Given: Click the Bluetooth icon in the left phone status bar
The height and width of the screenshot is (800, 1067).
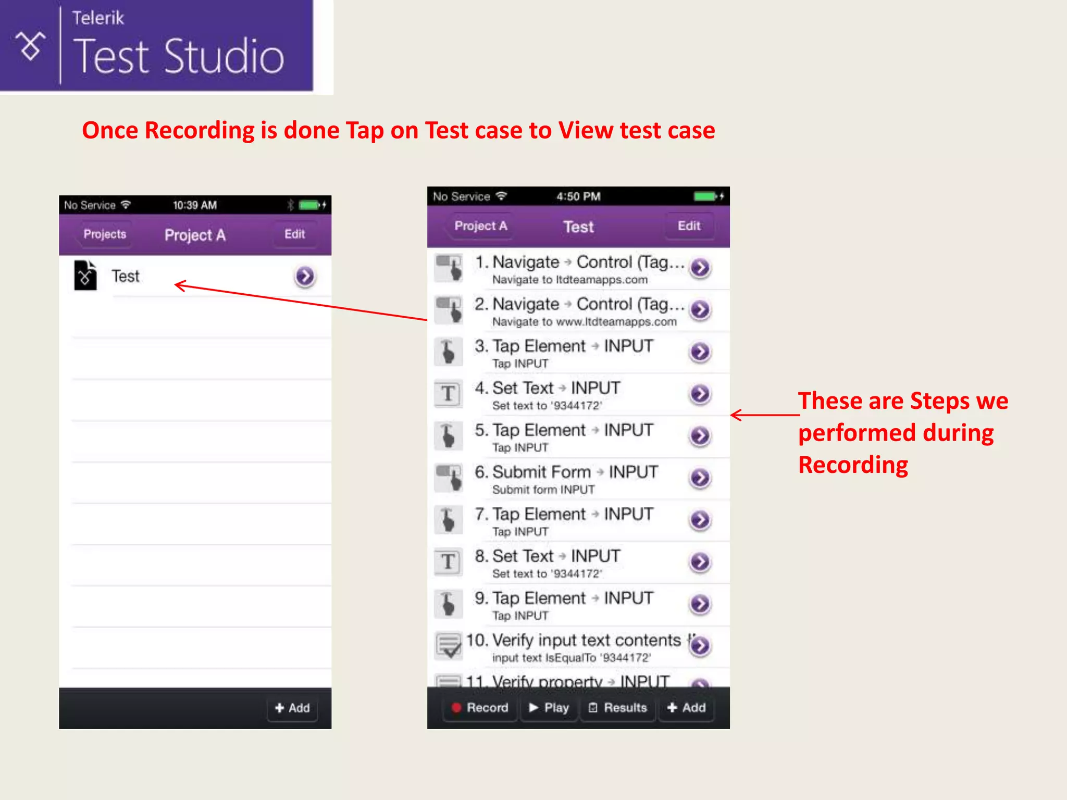Looking at the screenshot, I should click(290, 205).
